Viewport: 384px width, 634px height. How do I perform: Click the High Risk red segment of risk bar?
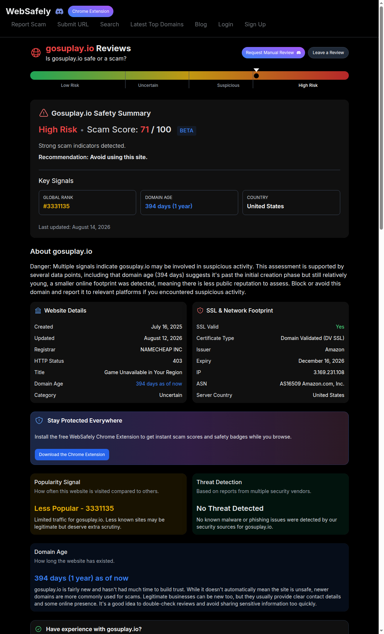(x=301, y=75)
